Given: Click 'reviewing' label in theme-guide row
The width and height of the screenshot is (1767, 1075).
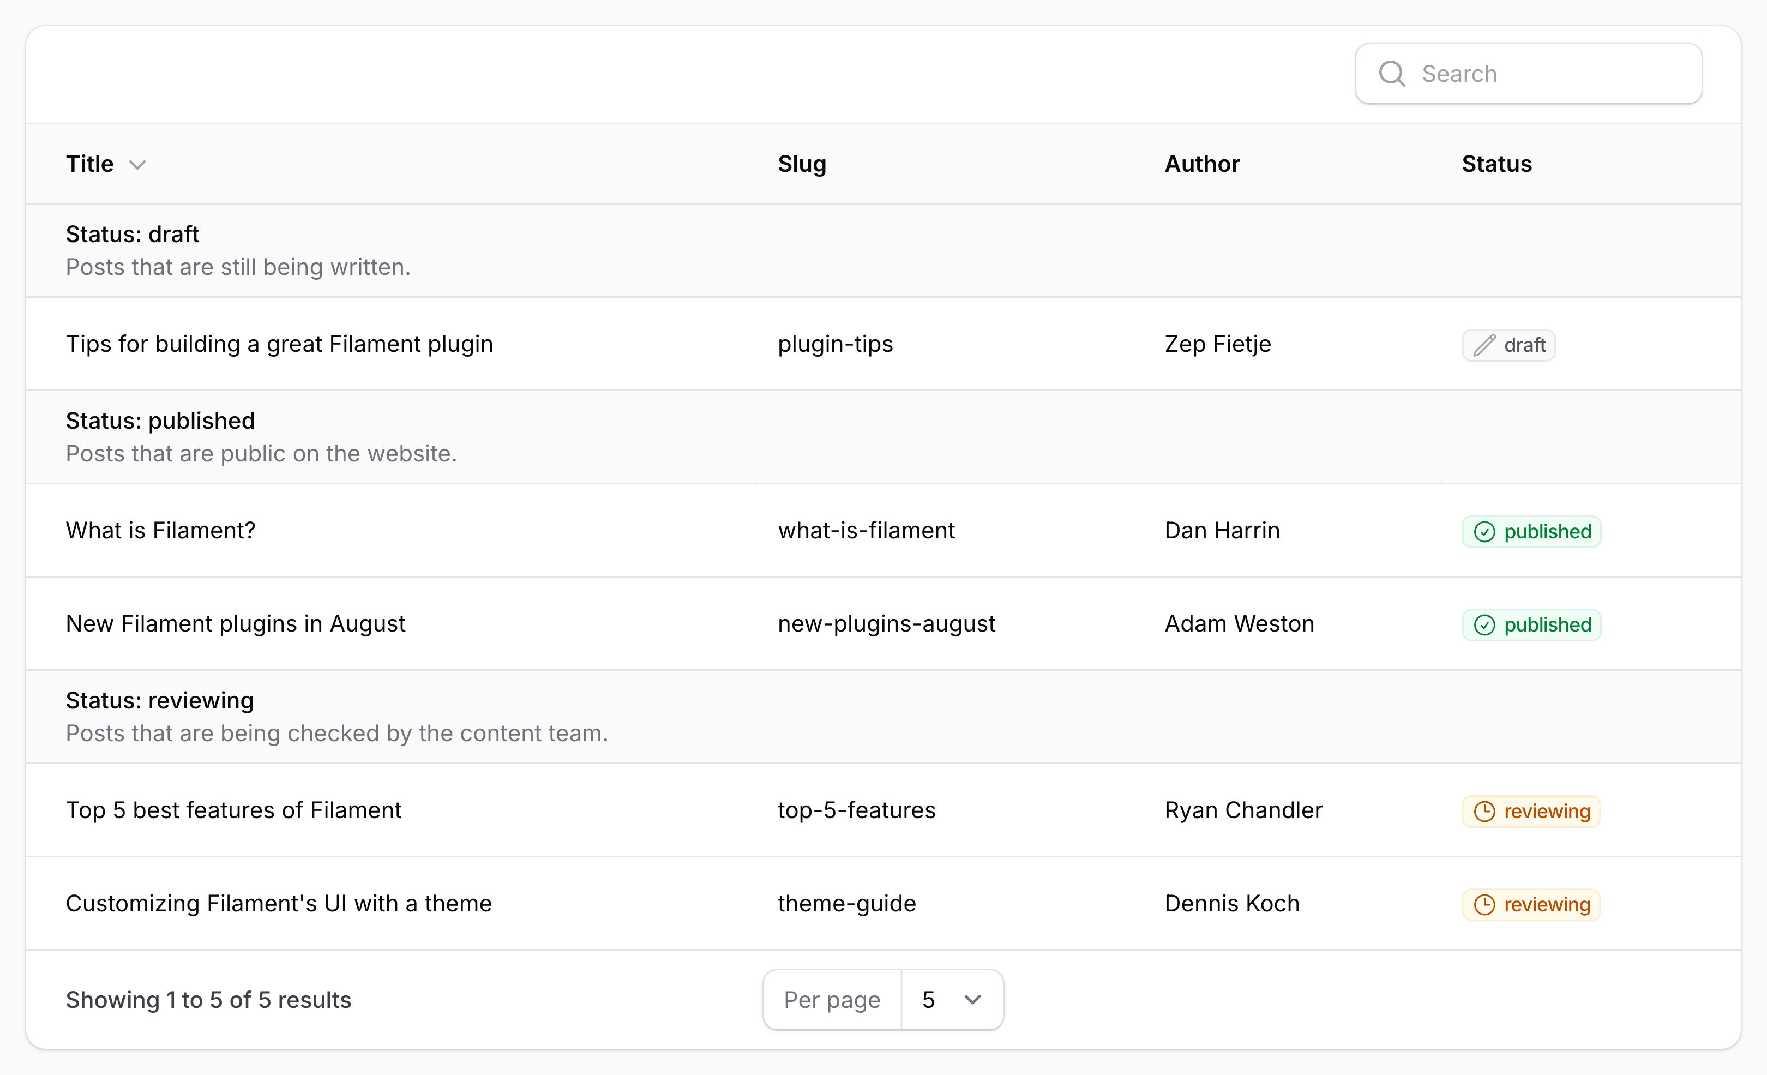Looking at the screenshot, I should pos(1547,905).
